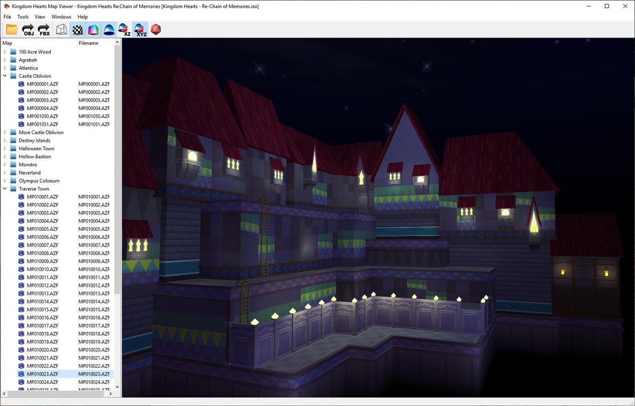Open the Tools menu
Image resolution: width=635 pixels, height=406 pixels.
tap(23, 17)
